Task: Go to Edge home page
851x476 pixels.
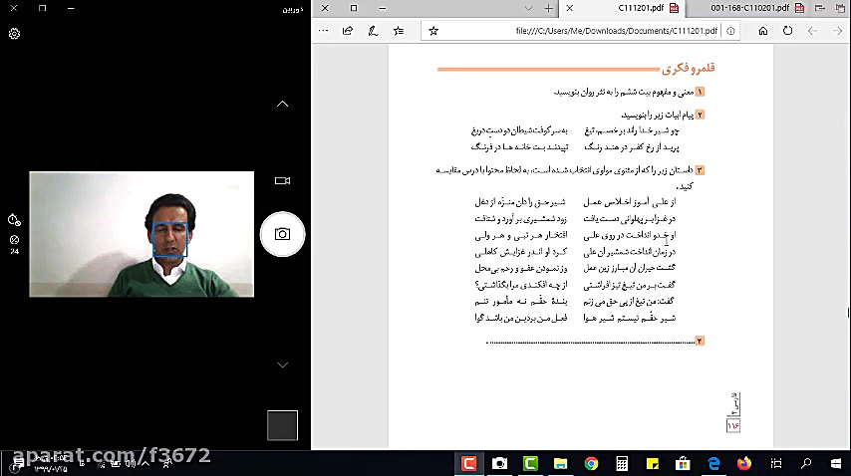Action: click(x=763, y=31)
